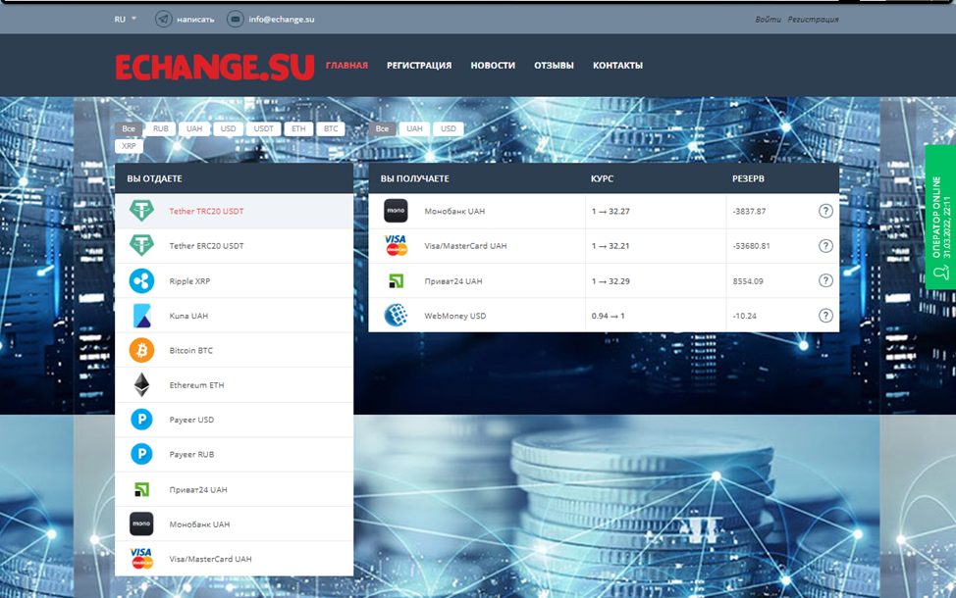Click the operator chat bubble icon
956x598 pixels.
tap(940, 274)
